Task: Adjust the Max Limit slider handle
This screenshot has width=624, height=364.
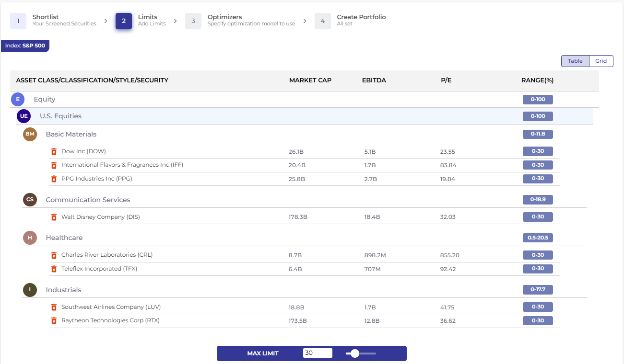Action: click(355, 353)
